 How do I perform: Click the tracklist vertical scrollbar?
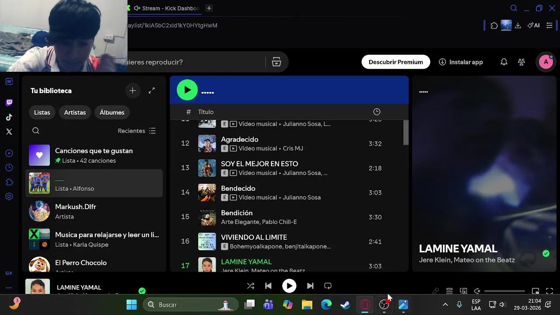[x=406, y=133]
